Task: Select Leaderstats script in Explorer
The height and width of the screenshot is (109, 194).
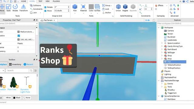Action: tap(172, 40)
